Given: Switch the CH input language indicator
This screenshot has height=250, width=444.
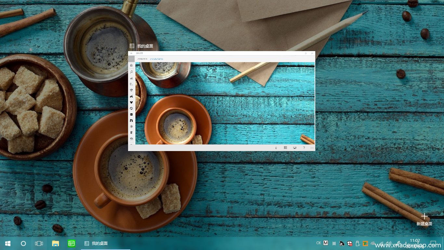Looking at the screenshot, I should click(x=318, y=243).
